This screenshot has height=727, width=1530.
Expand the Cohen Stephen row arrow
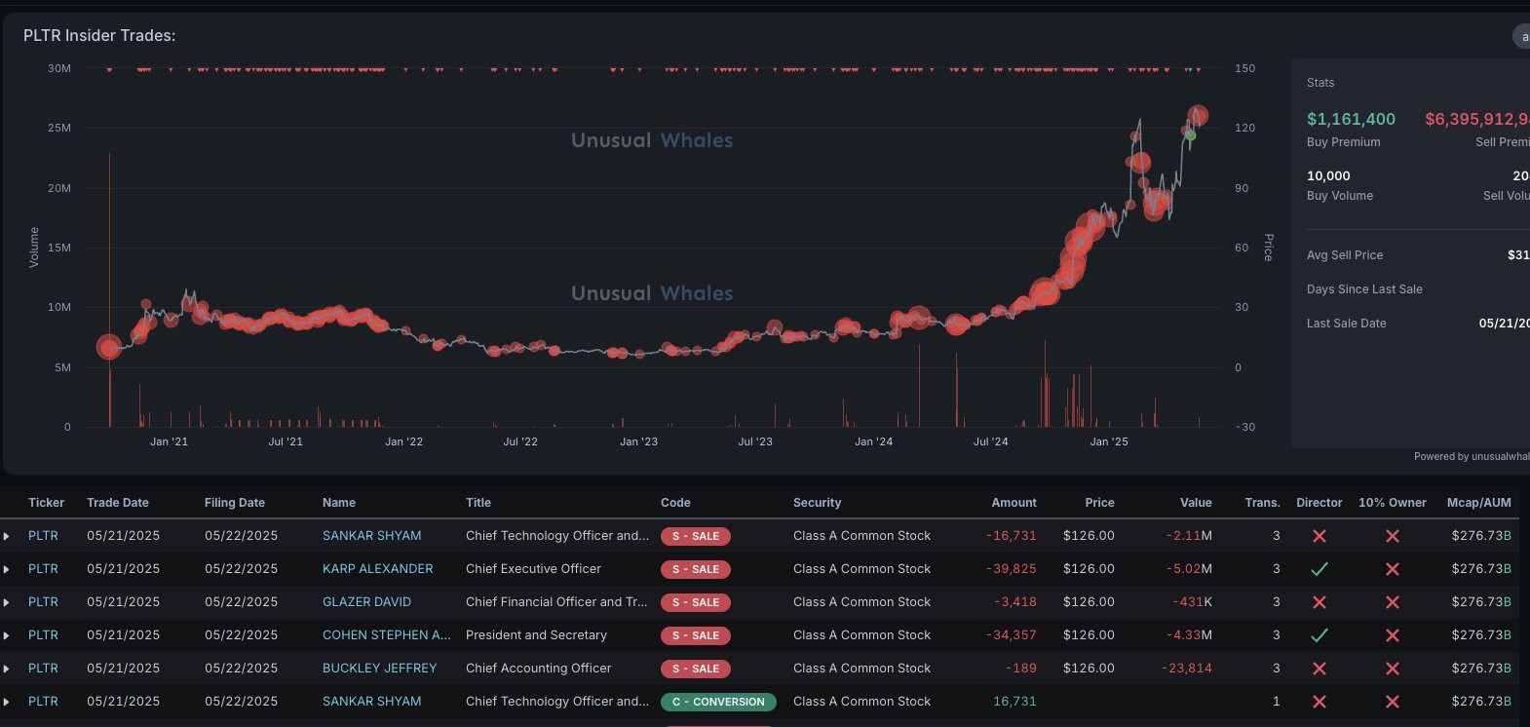[6, 635]
